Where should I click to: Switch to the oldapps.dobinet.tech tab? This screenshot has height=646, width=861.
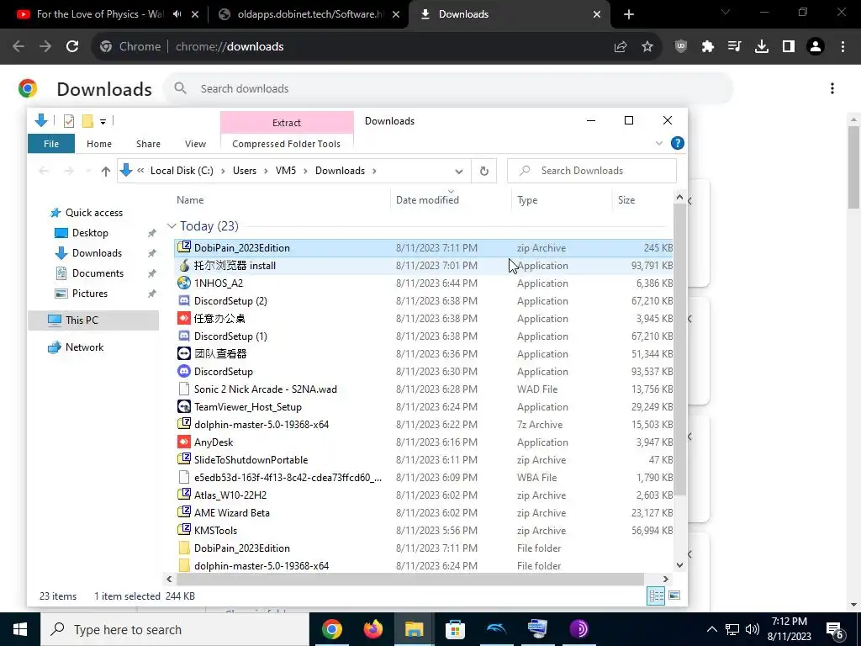(x=310, y=14)
